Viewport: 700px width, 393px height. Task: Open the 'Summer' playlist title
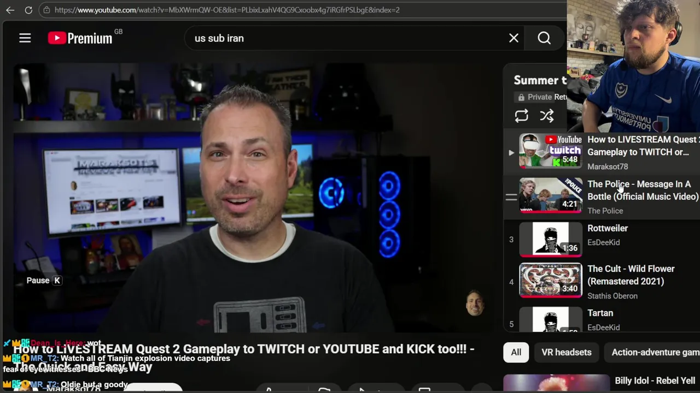click(x=540, y=80)
